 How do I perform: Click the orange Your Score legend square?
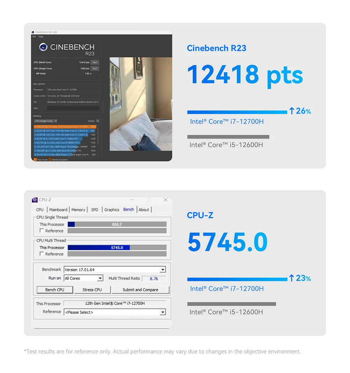coord(35,159)
